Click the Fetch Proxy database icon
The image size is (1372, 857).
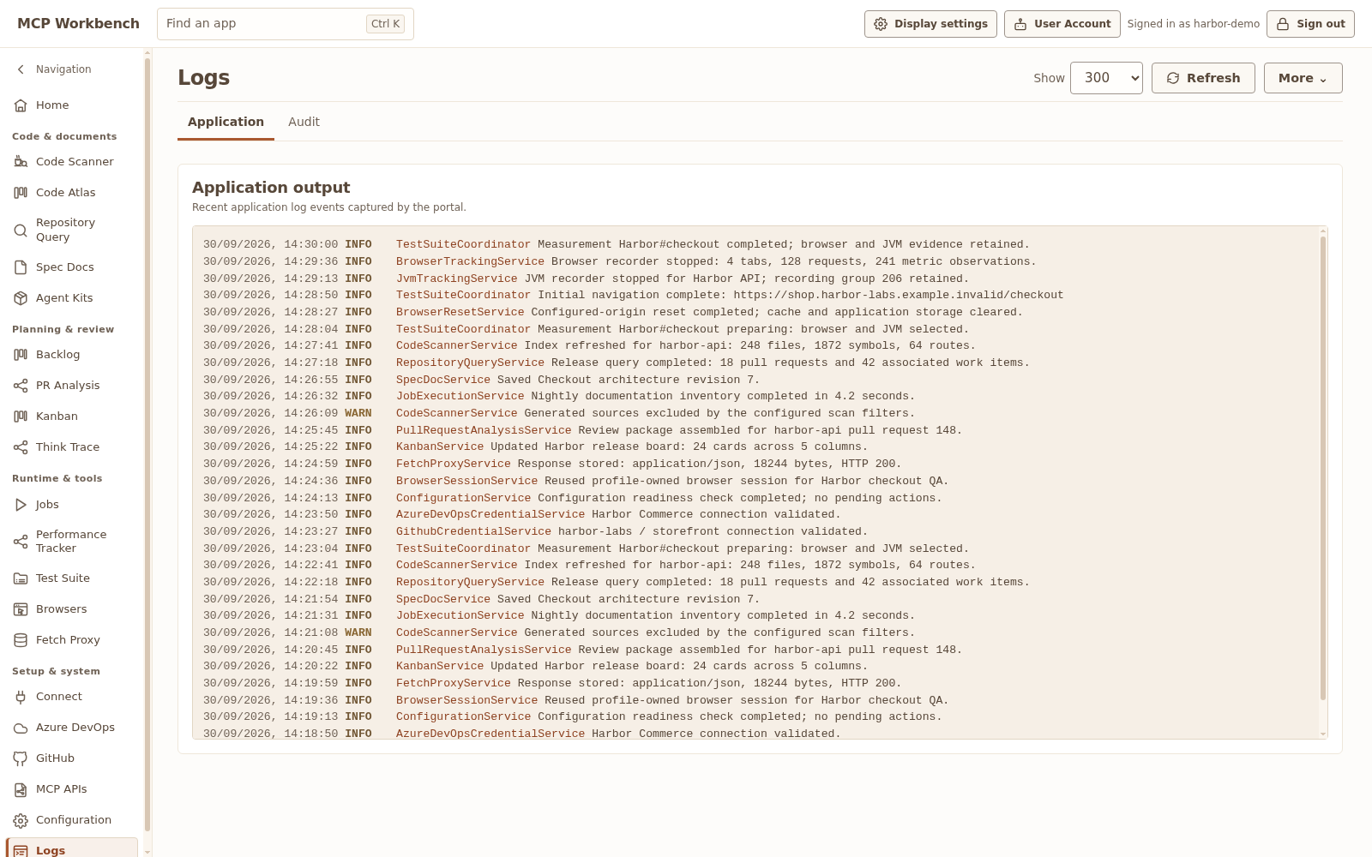[21, 640]
